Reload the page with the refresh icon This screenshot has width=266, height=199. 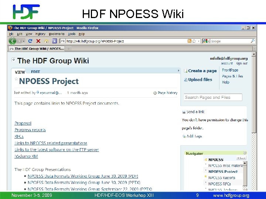[30, 41]
